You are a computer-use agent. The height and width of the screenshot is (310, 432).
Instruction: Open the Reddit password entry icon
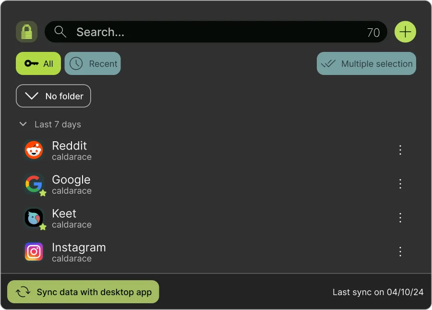[34, 150]
